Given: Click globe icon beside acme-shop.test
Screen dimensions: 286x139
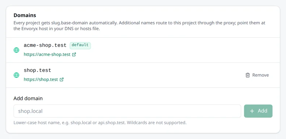Looking at the screenshot, I should (x=16, y=50).
